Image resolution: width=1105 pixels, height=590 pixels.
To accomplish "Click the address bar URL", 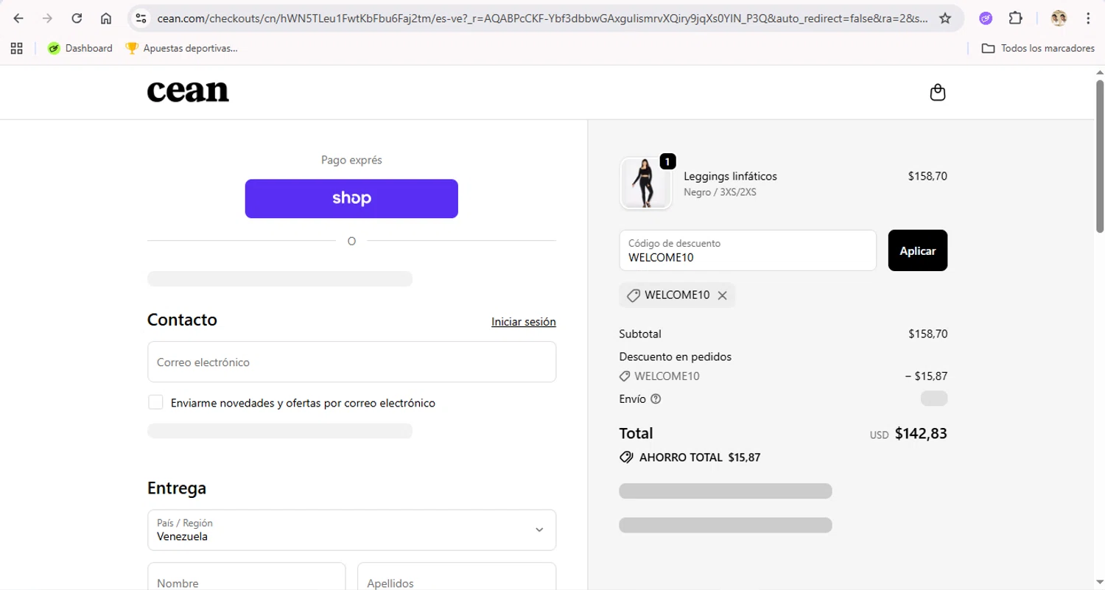I will click(x=541, y=18).
